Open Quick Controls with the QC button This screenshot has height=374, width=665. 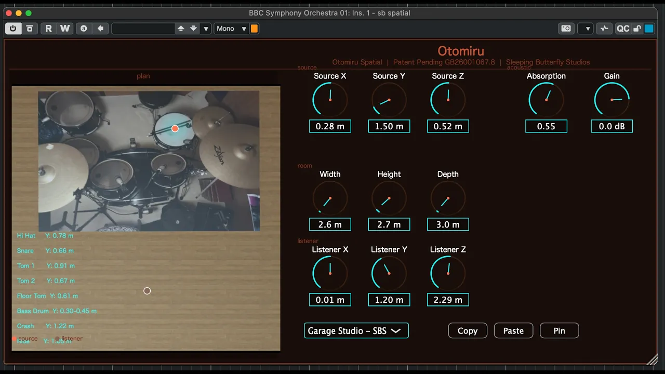tap(622, 29)
